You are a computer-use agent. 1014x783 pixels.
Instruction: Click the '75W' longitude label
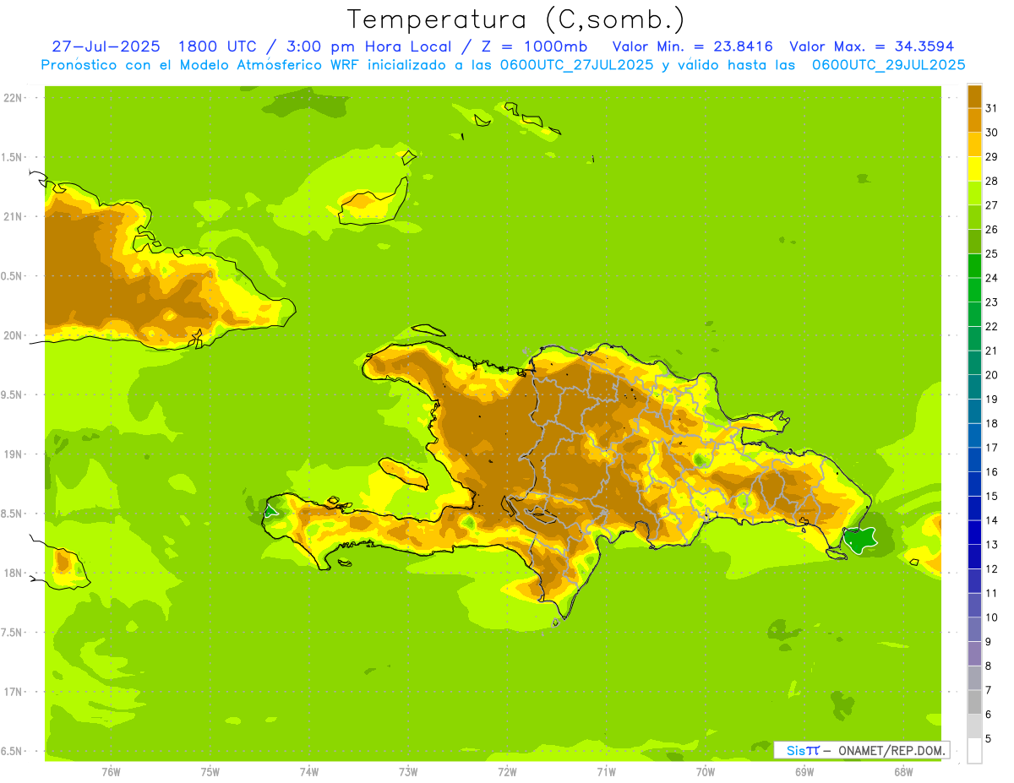coord(210,772)
